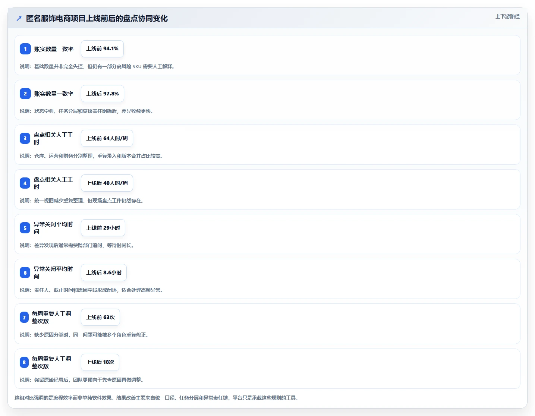
Task: Click the note starting 差异发现后通常需要跨部门追问
Action: (77, 245)
